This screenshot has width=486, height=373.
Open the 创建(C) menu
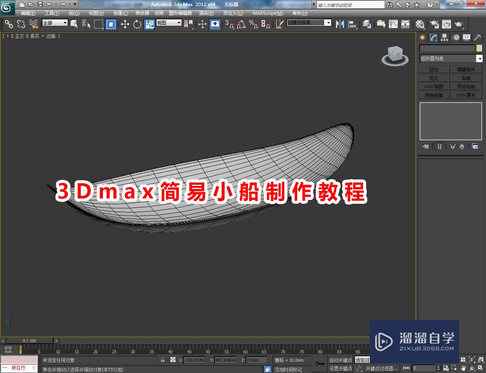coord(121,13)
